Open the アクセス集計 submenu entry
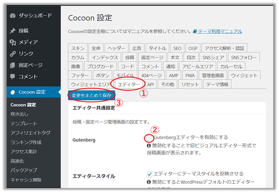The height and width of the screenshot is (193, 279). point(24,151)
